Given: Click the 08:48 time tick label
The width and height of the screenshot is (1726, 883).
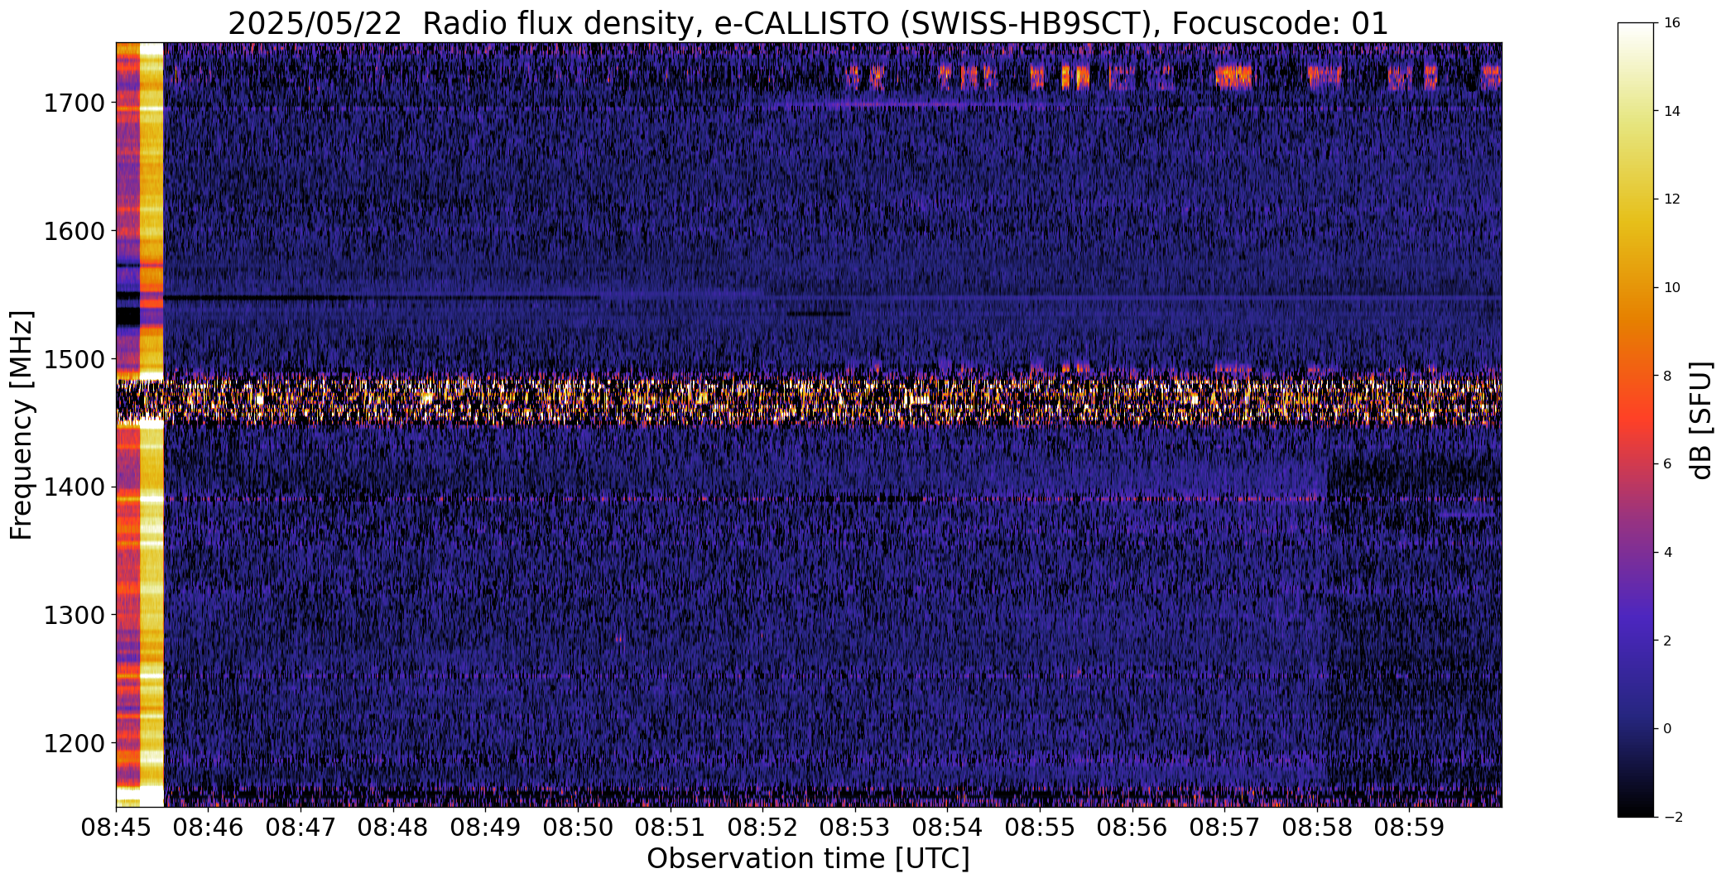Looking at the screenshot, I should [393, 828].
